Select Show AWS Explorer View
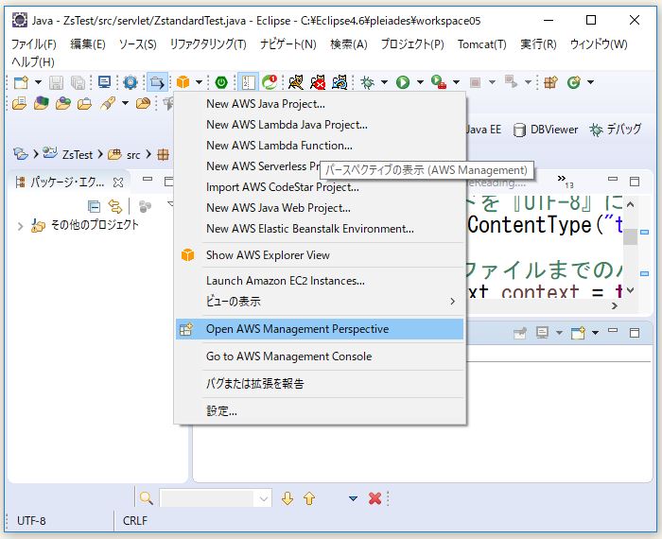 [x=320, y=255]
